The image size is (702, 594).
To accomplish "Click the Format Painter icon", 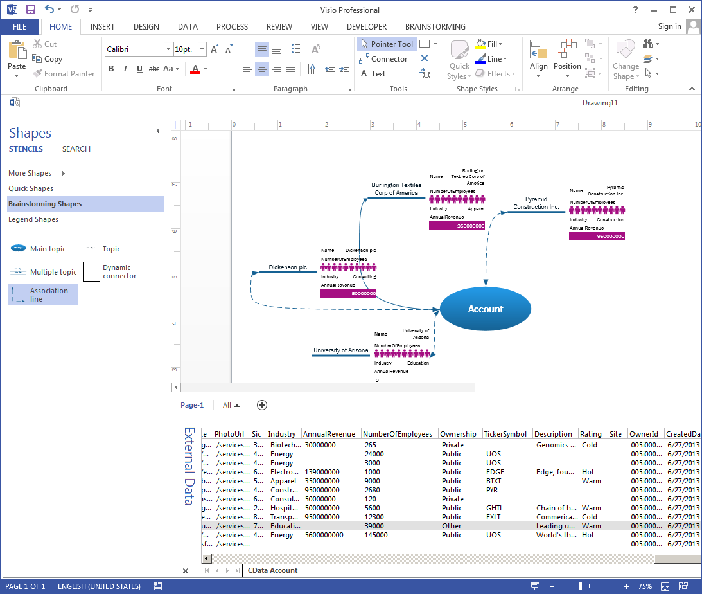I will (x=38, y=74).
